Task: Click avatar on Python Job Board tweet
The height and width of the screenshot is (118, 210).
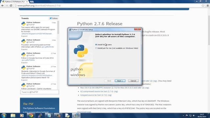Action: pos(23,85)
